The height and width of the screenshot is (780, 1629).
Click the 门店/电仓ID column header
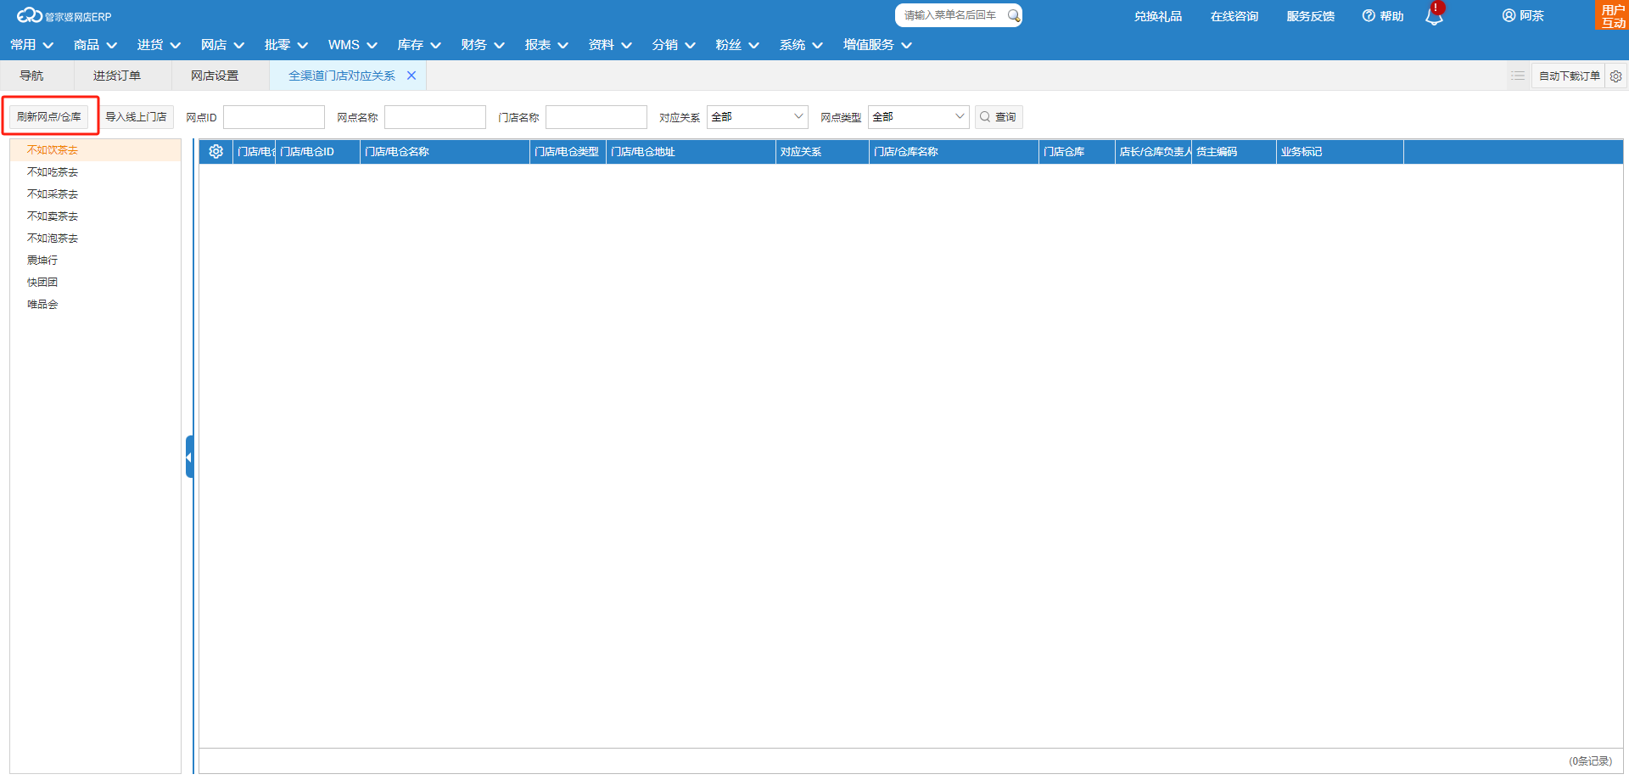click(318, 152)
